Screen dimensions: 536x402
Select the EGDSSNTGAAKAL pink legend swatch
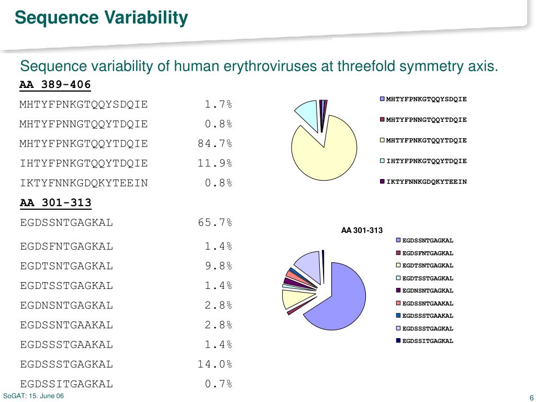tap(398, 303)
